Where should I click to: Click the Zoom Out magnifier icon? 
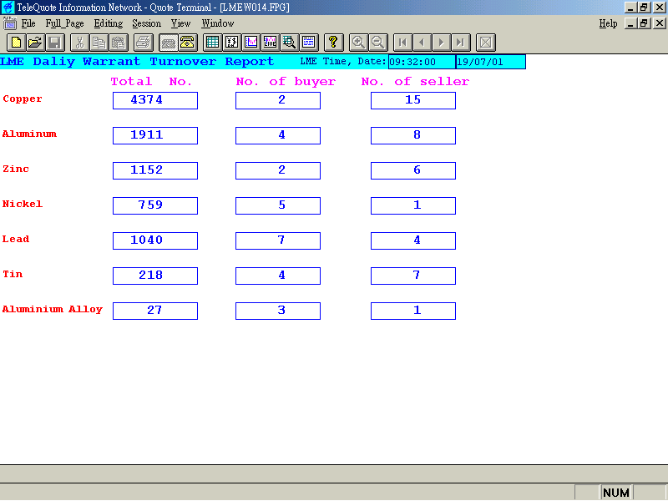click(x=377, y=43)
